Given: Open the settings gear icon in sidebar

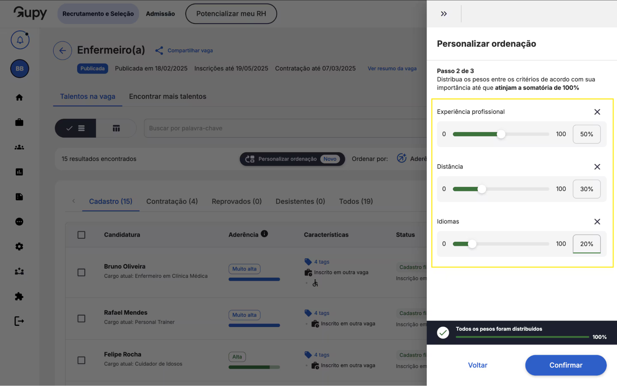Looking at the screenshot, I should click(x=19, y=246).
